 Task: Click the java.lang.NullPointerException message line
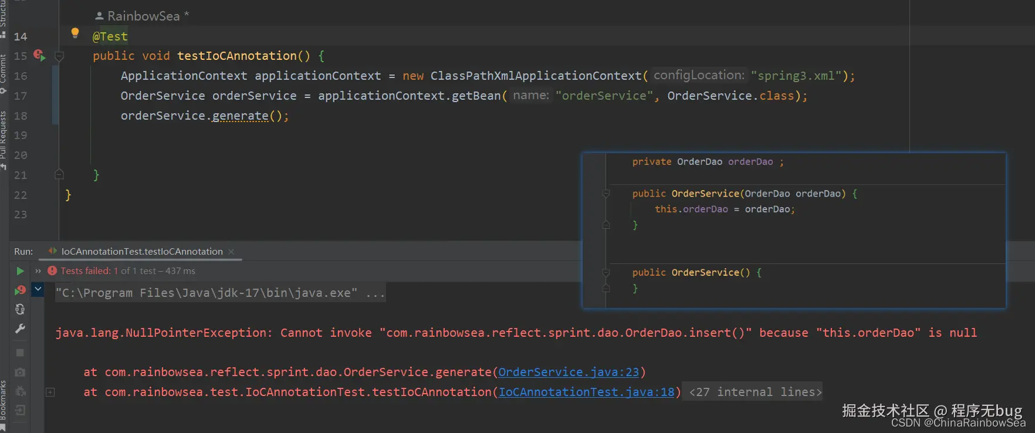click(516, 333)
